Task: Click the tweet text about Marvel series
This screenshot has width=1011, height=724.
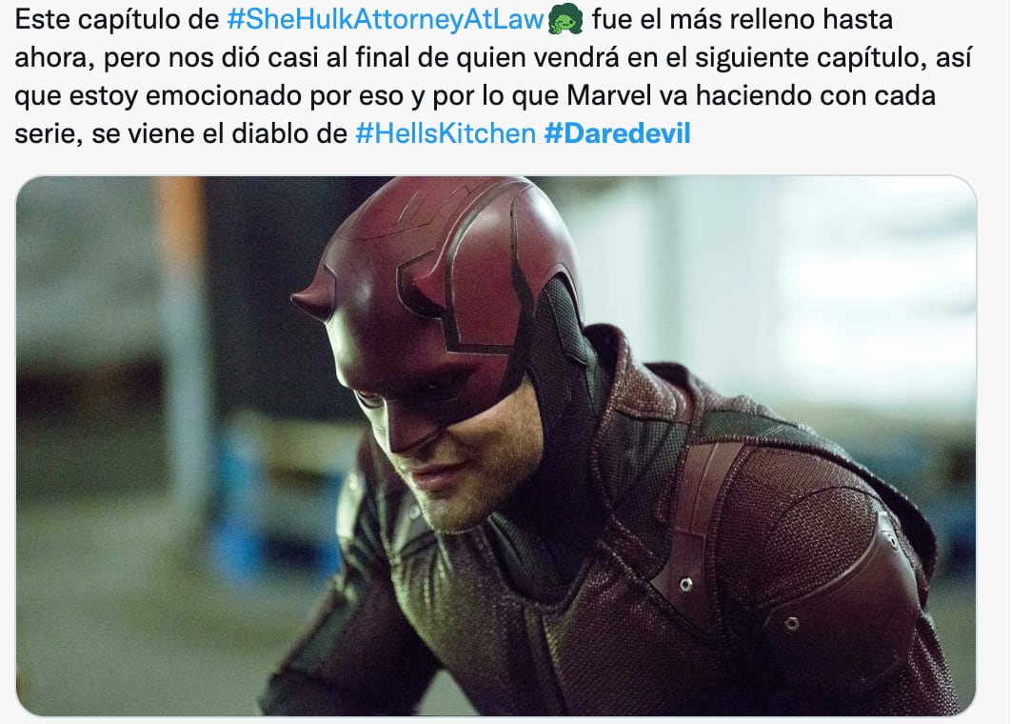Action: tap(493, 77)
